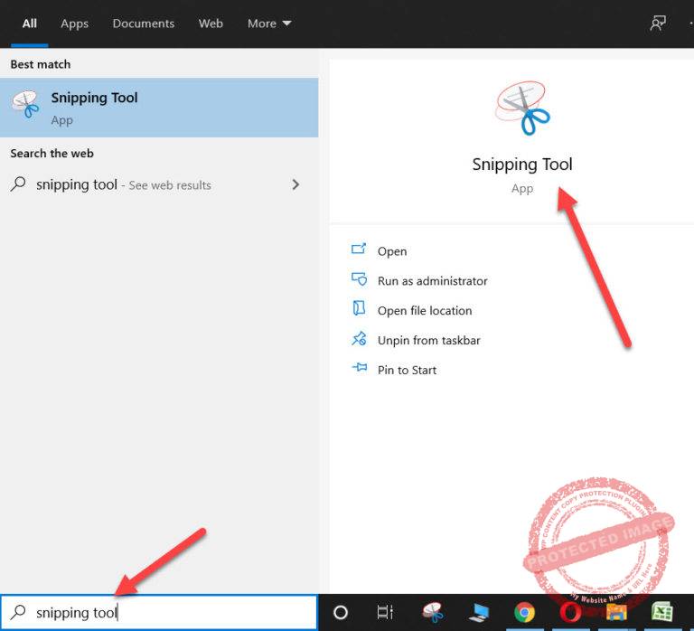Expand the More filter dropdown
This screenshot has width=694, height=631.
click(x=269, y=24)
